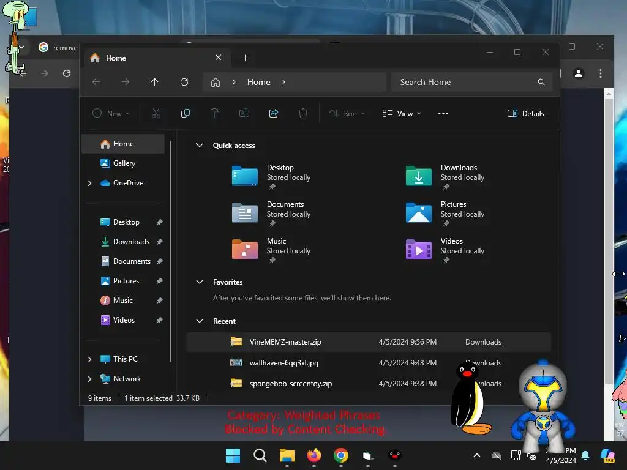Expand Network tree node
Image resolution: width=627 pixels, height=470 pixels.
pos(89,379)
